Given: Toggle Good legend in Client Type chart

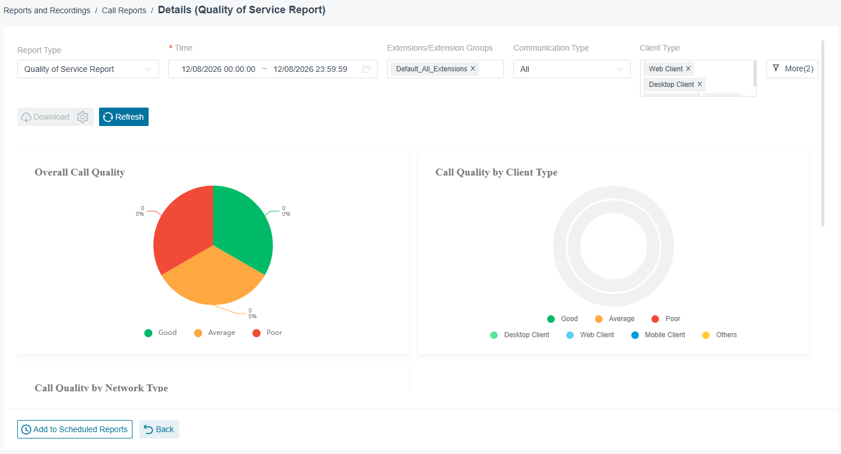Looking at the screenshot, I should tap(563, 319).
